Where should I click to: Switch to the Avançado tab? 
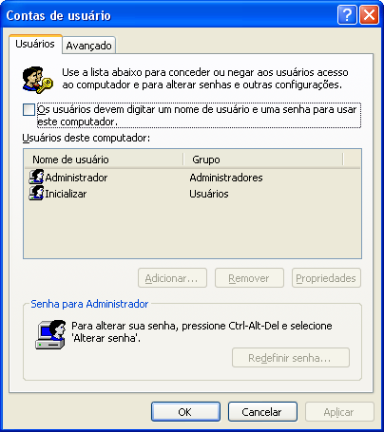coord(88,46)
